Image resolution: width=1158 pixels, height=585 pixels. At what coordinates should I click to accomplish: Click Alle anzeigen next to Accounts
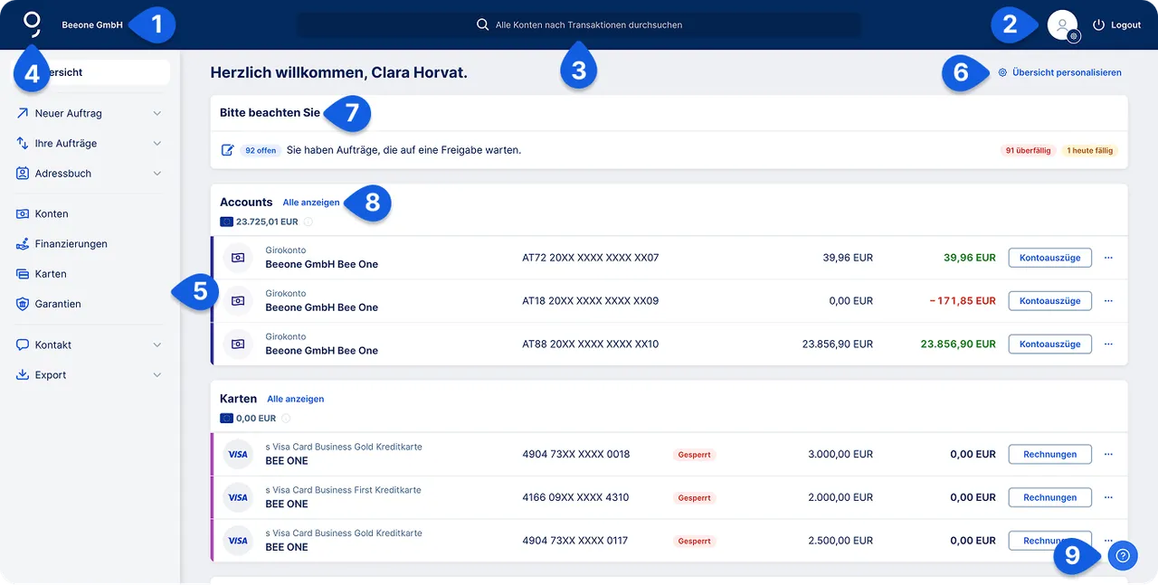point(311,203)
